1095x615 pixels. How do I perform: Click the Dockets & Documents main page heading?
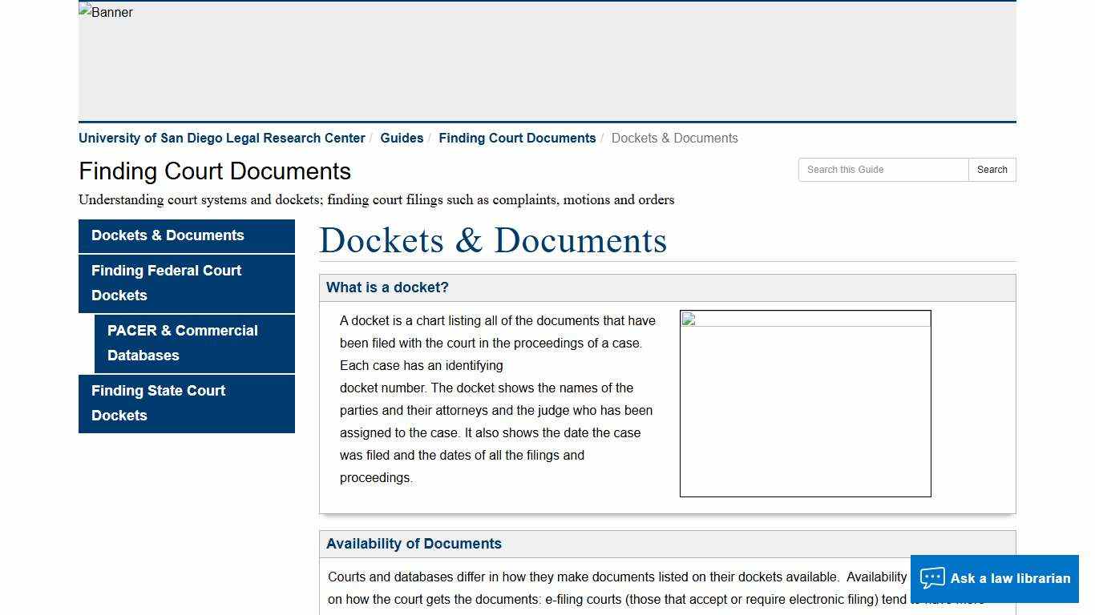pos(492,240)
